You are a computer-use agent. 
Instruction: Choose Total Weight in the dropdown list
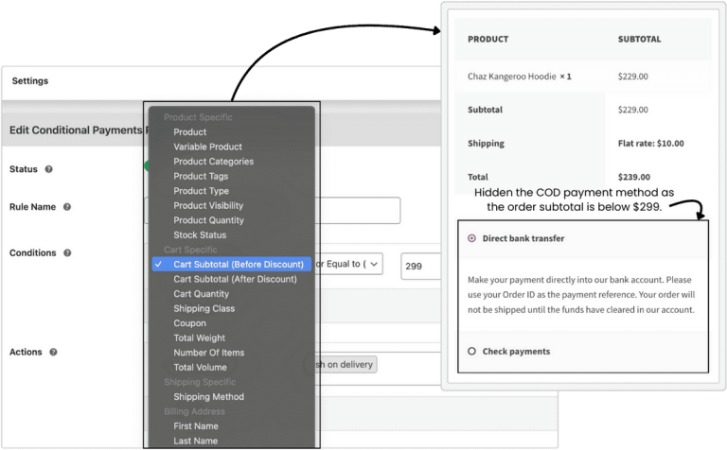click(x=200, y=337)
